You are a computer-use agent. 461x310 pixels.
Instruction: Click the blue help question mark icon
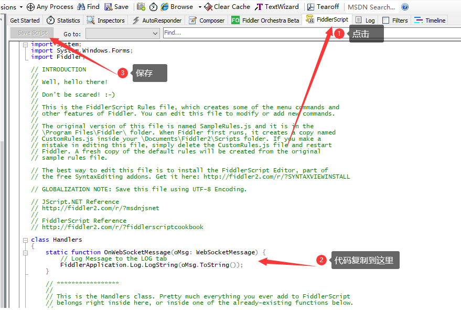tap(405, 7)
